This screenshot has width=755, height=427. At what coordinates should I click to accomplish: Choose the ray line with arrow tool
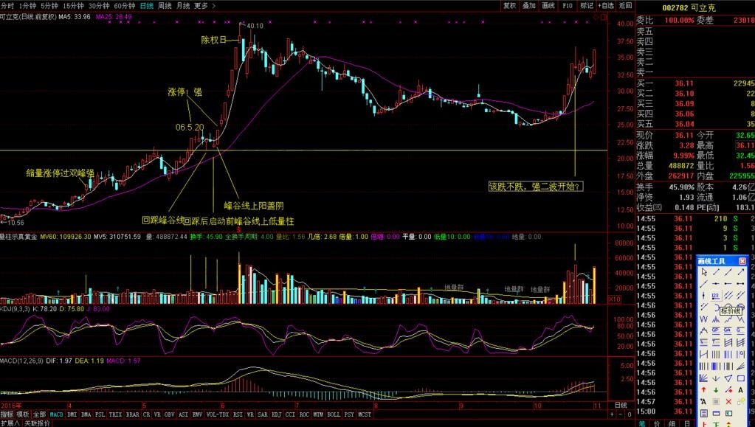741,272
